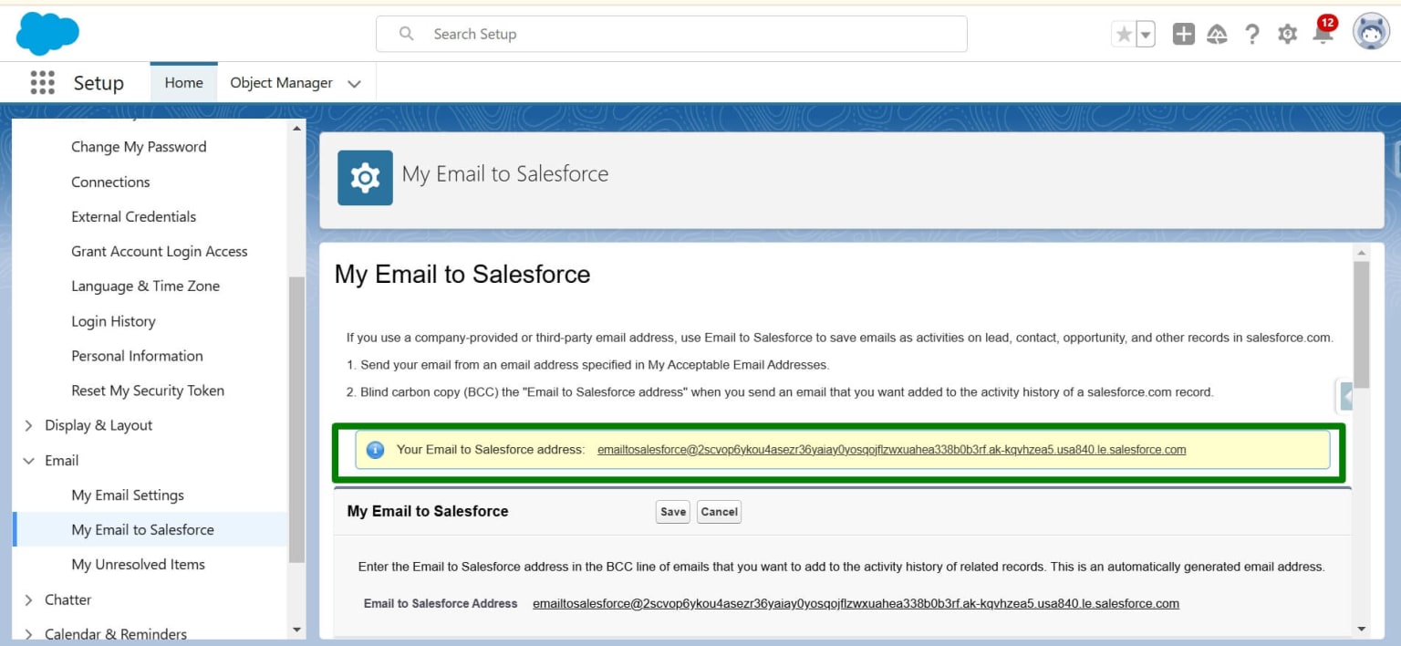
Task: Select My Email Settings
Action: tap(128, 495)
